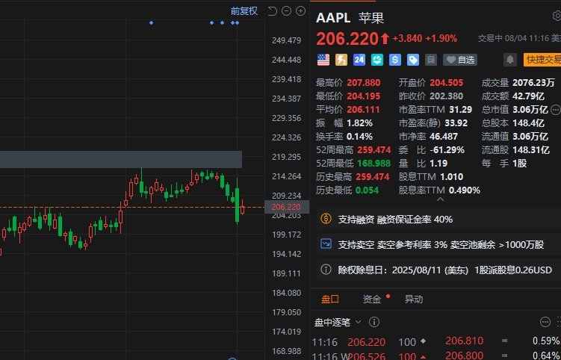The image size is (561, 360).
Task: Click the 成交量 2076.23万 value
Action: click(x=533, y=83)
